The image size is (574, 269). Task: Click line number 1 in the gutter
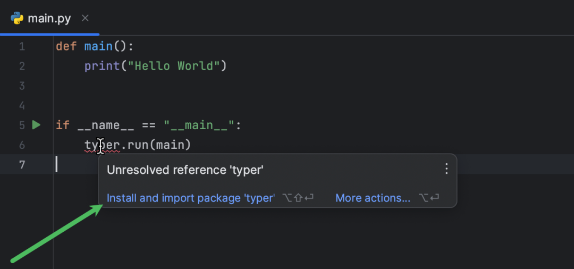click(22, 46)
